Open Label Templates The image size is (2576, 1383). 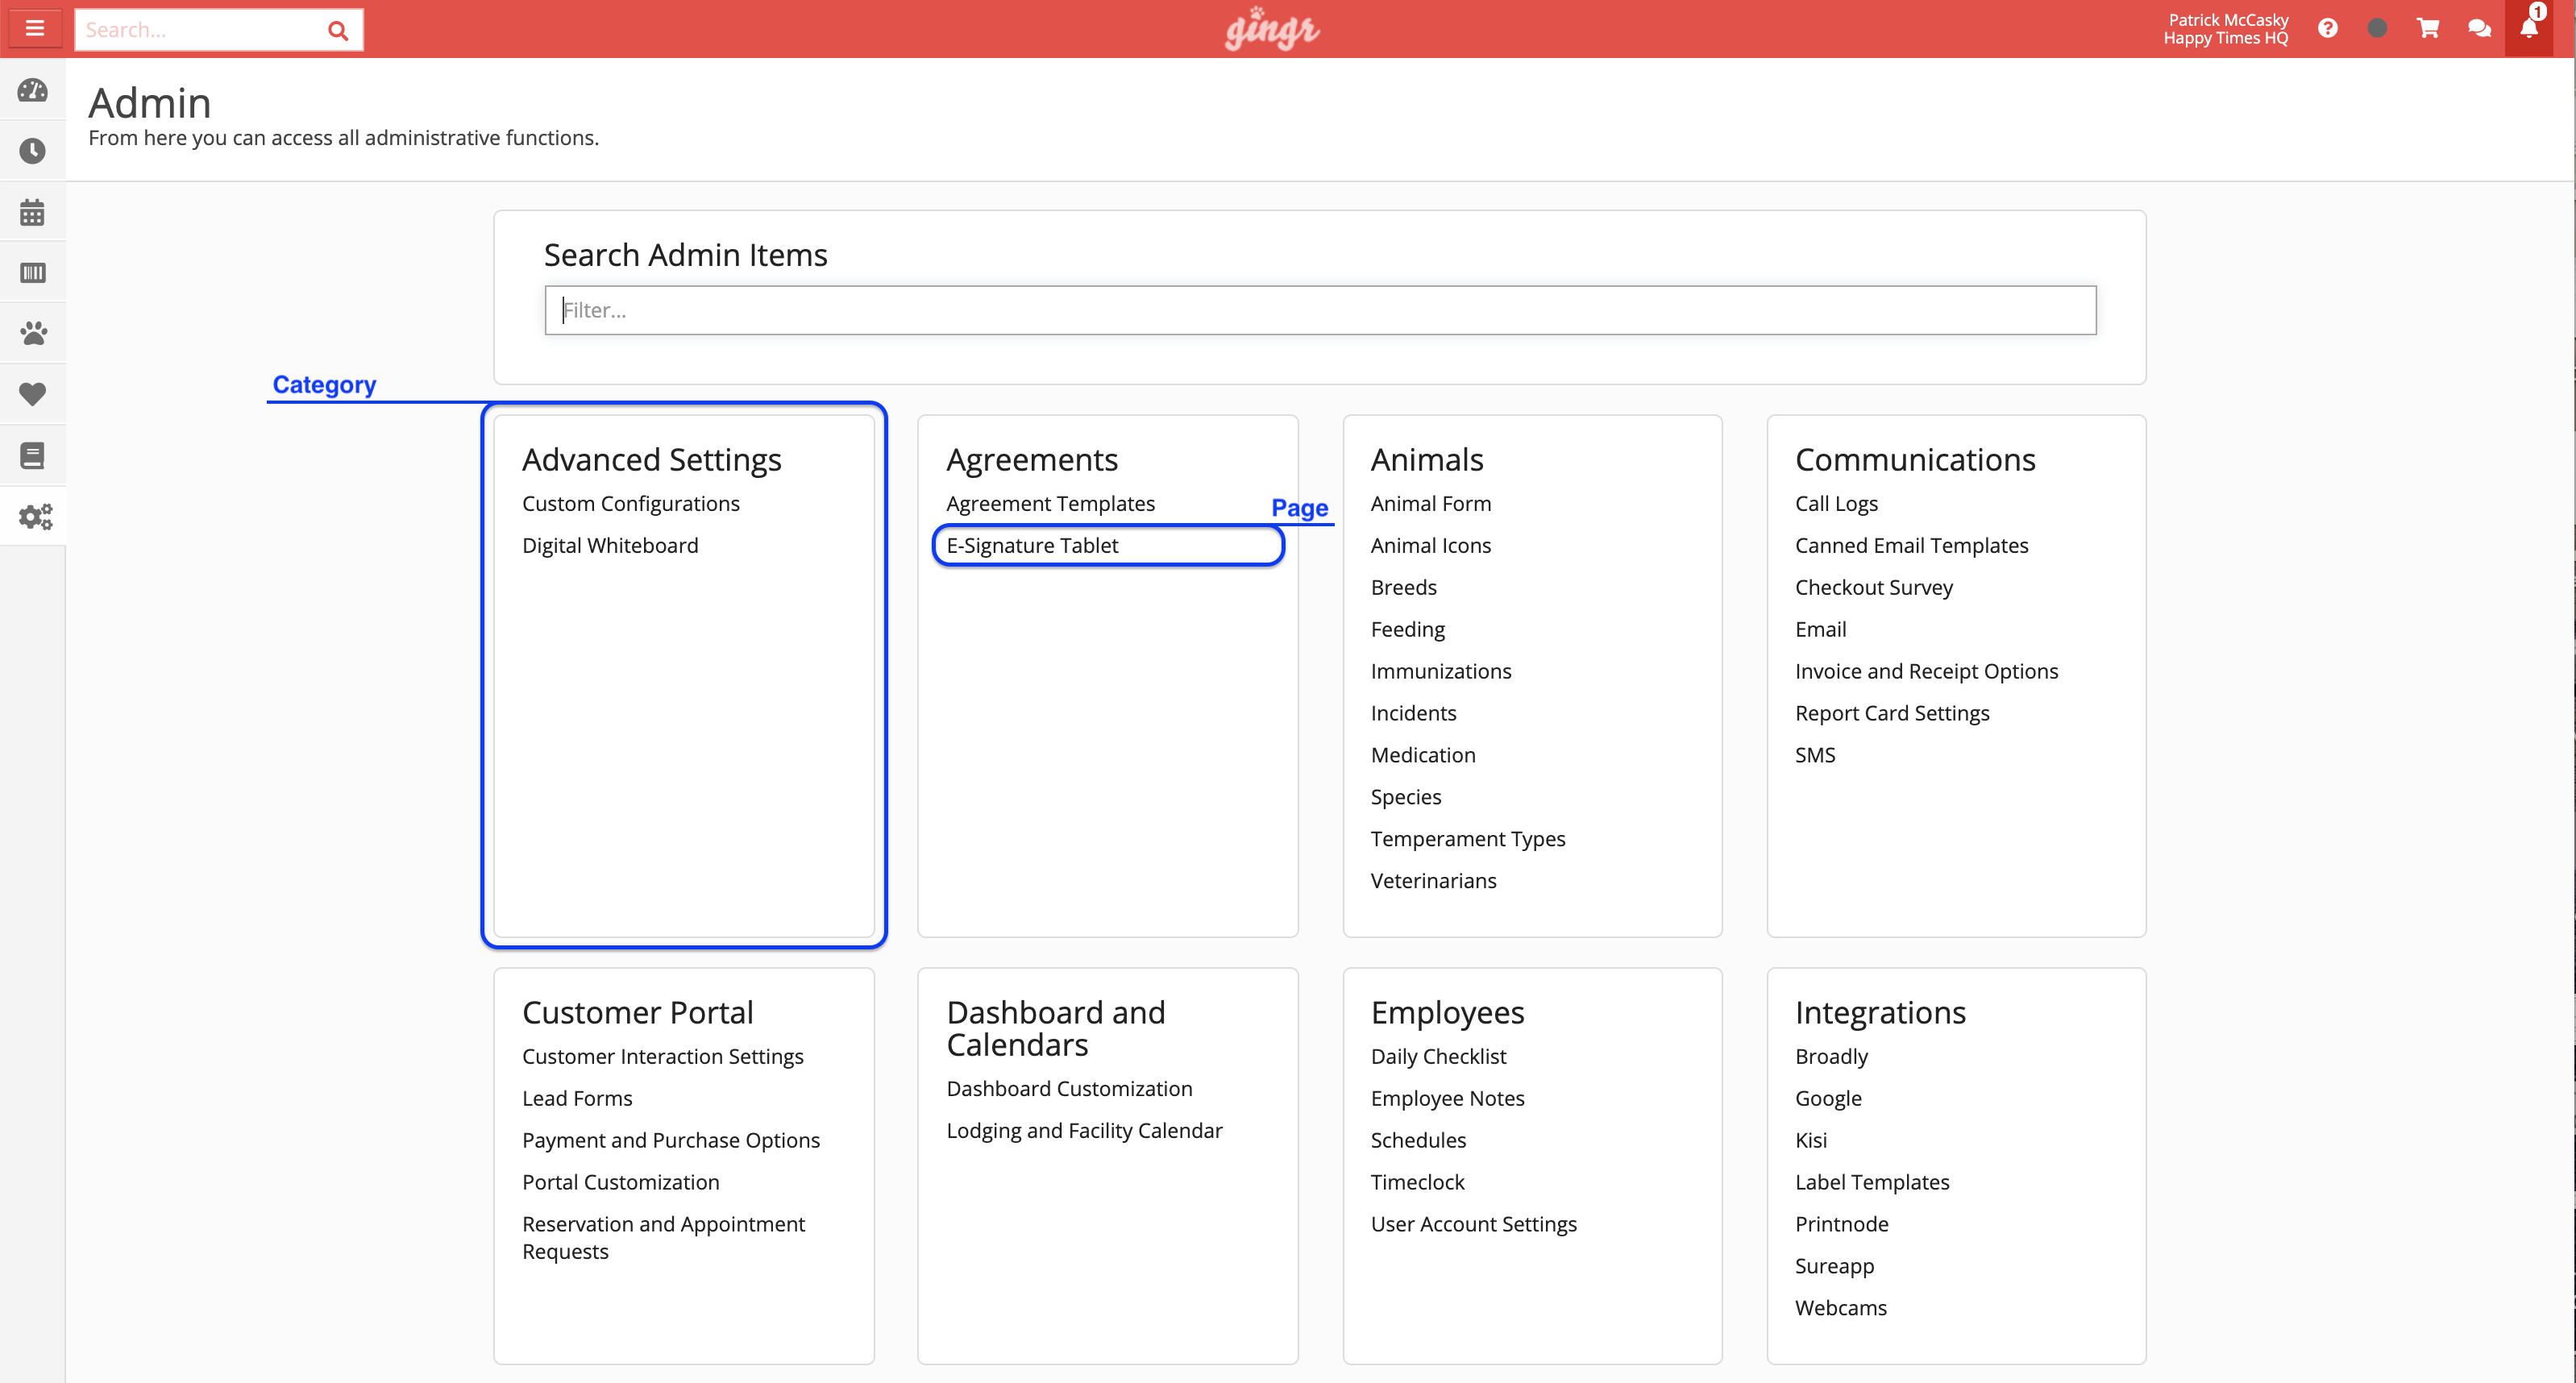tap(1872, 1183)
